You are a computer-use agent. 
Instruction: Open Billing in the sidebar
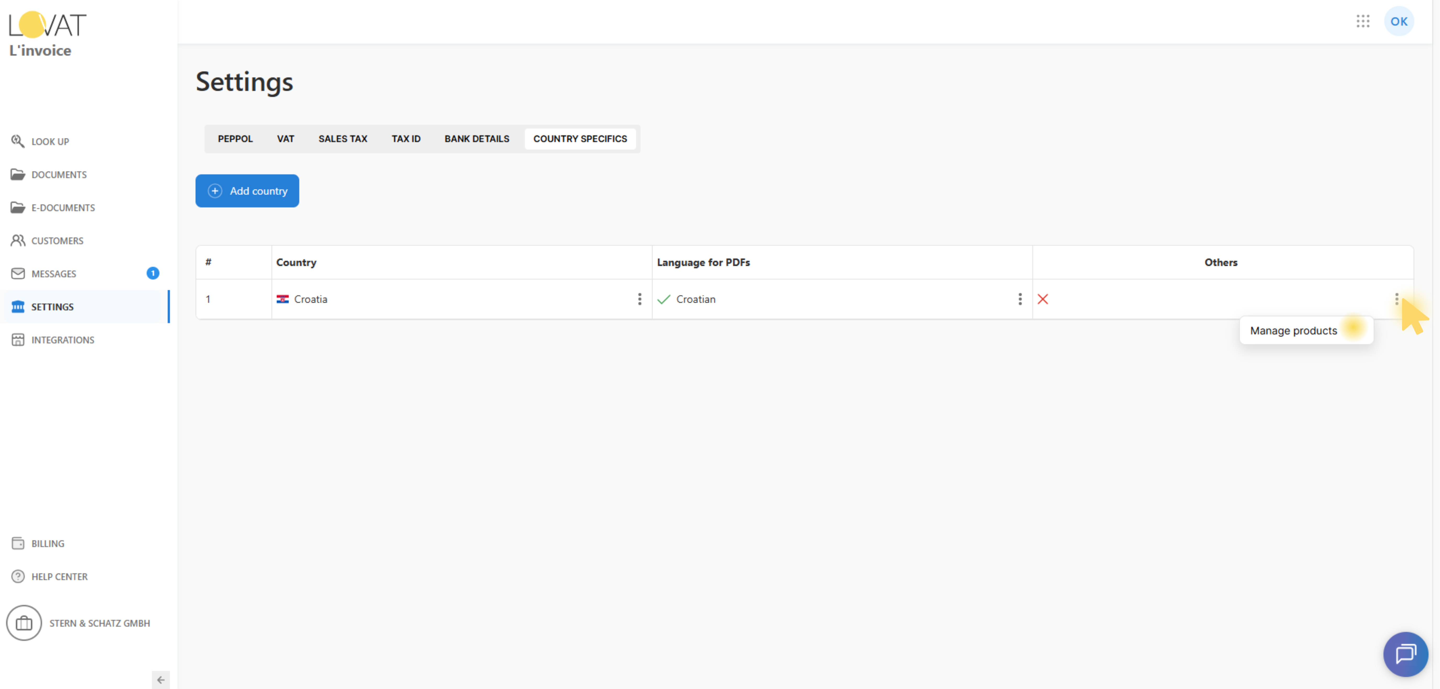coord(48,543)
